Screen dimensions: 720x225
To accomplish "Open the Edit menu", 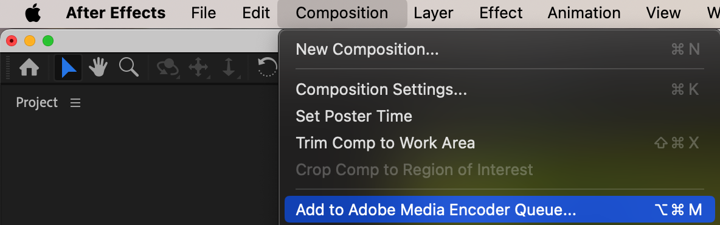I will (x=256, y=13).
